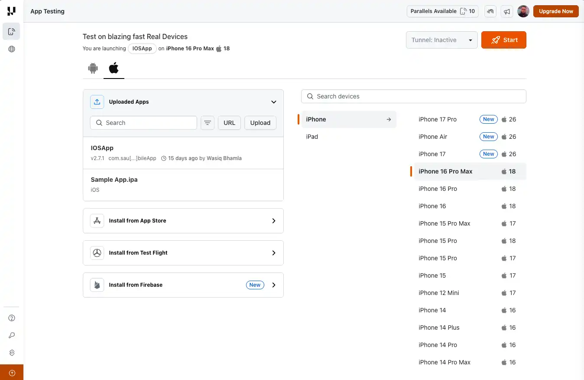
Task: Click the Upgrade Now button
Action: pyautogui.click(x=556, y=11)
